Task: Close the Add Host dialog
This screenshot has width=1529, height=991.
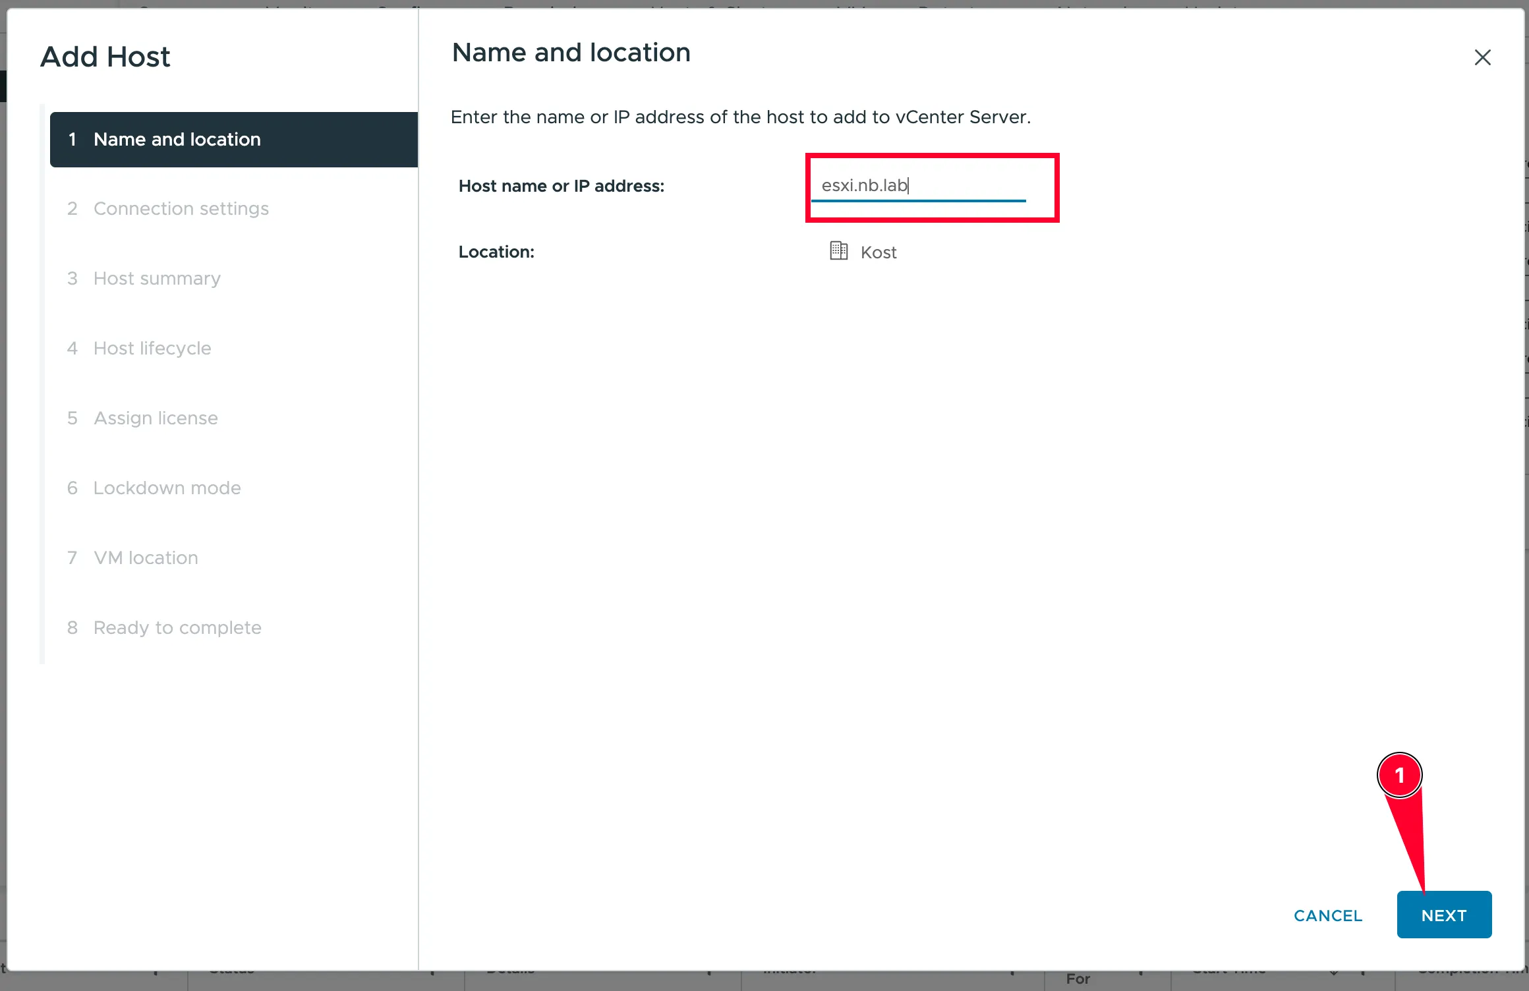Action: (1482, 57)
